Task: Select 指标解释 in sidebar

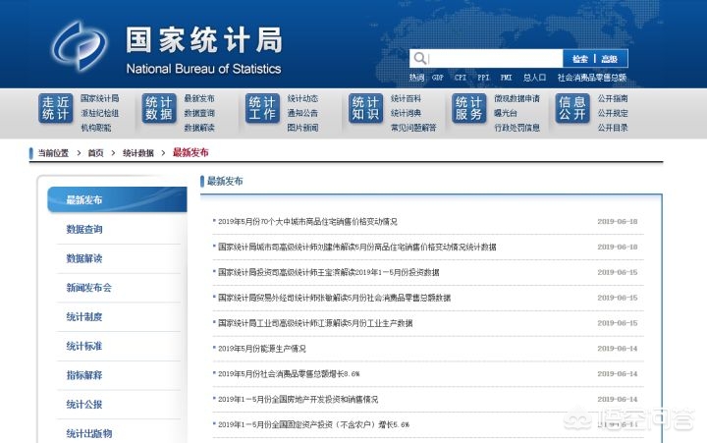Action: [84, 375]
